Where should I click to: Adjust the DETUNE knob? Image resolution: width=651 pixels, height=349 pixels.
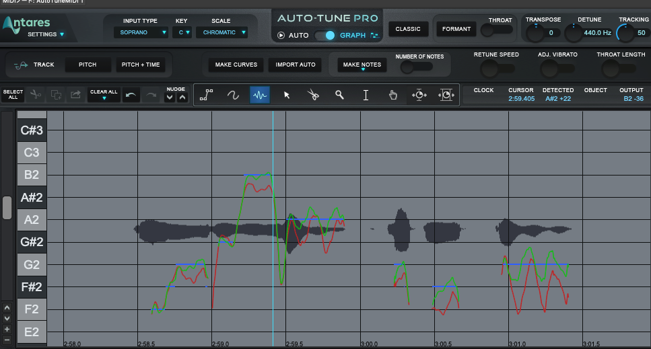coord(574,33)
